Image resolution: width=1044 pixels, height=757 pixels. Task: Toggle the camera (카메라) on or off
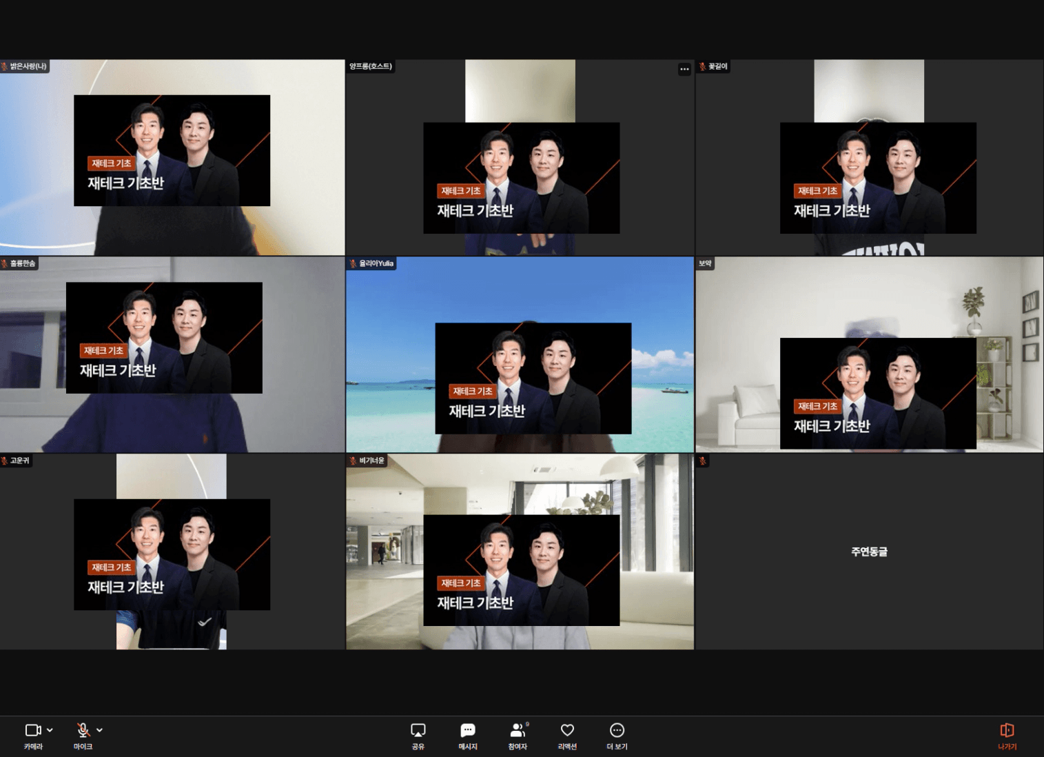pyautogui.click(x=32, y=730)
